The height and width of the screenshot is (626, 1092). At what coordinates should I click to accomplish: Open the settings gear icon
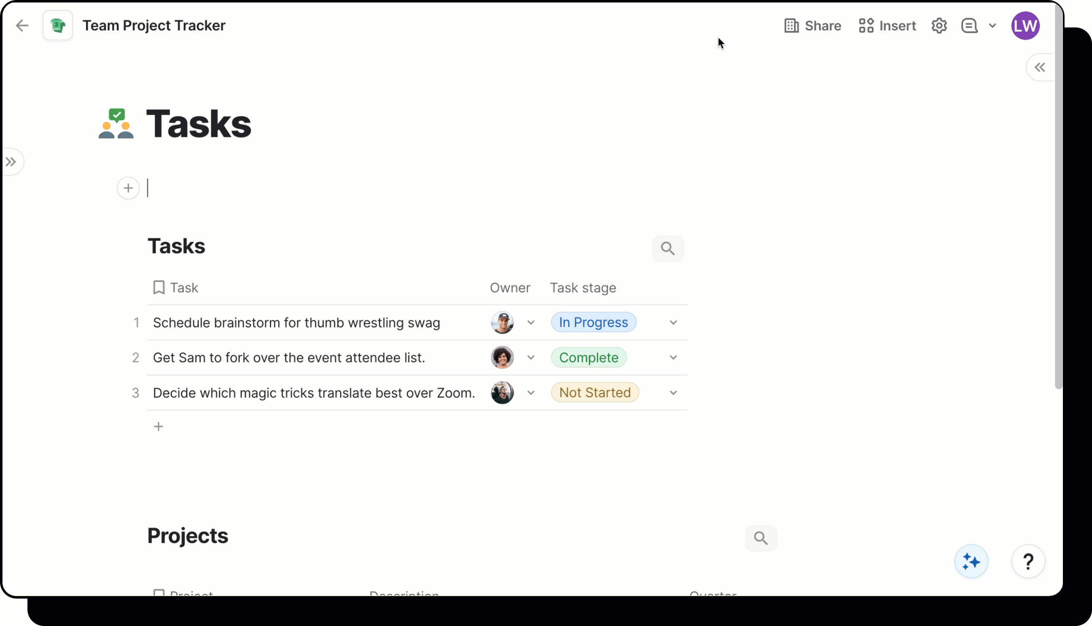pyautogui.click(x=939, y=26)
